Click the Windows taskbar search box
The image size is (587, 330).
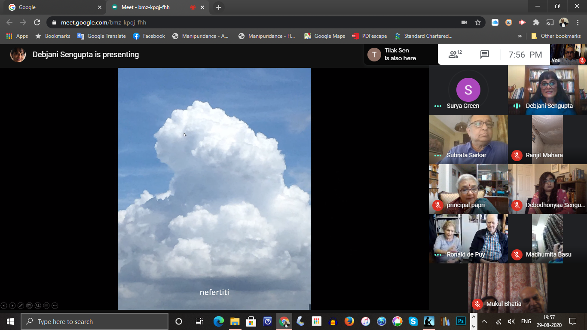(95, 321)
